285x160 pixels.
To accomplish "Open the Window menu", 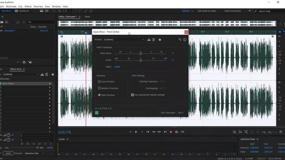I will [57, 6].
